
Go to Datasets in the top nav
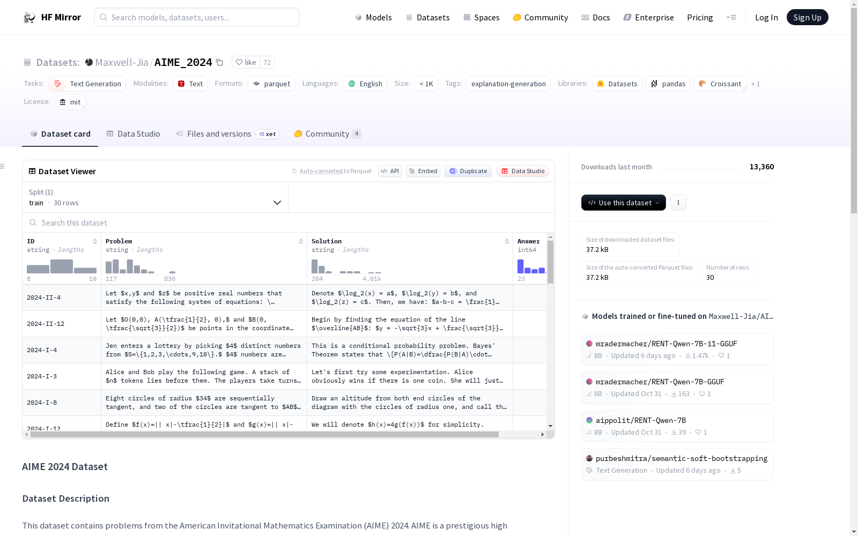coord(427,17)
